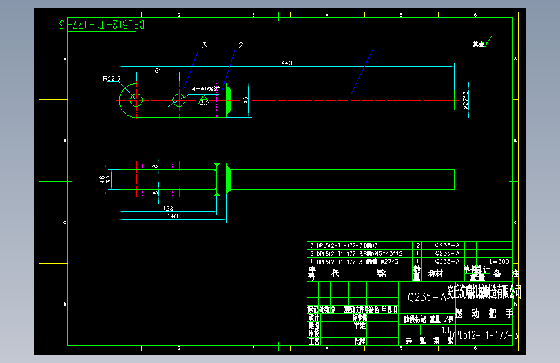Select the large Q235-A title block material

427,297
